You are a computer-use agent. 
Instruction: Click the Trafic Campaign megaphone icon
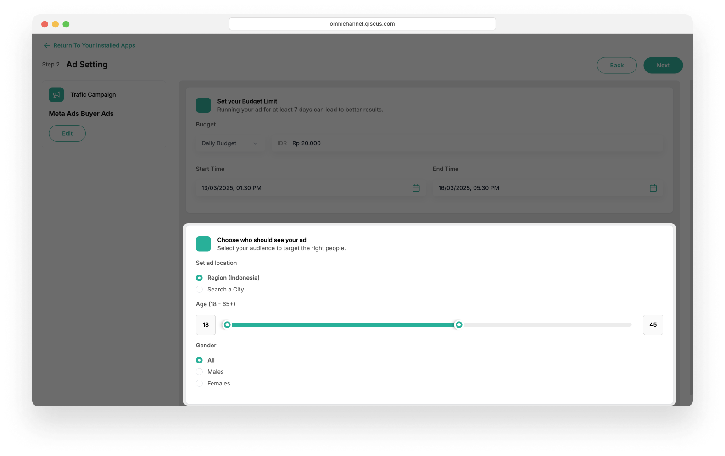(x=56, y=95)
